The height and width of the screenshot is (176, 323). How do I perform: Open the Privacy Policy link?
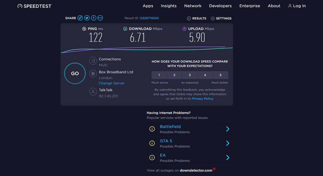(x=202, y=99)
